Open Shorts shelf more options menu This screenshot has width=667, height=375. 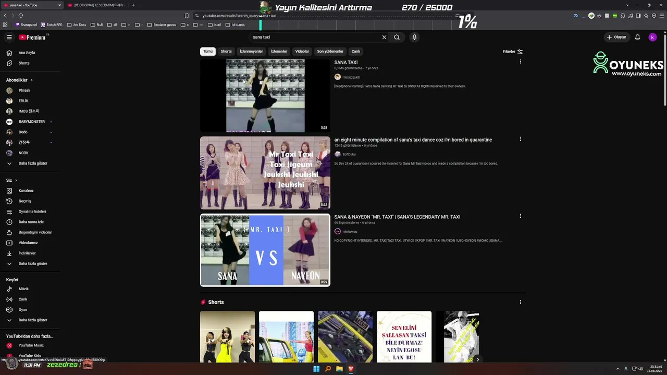520,302
